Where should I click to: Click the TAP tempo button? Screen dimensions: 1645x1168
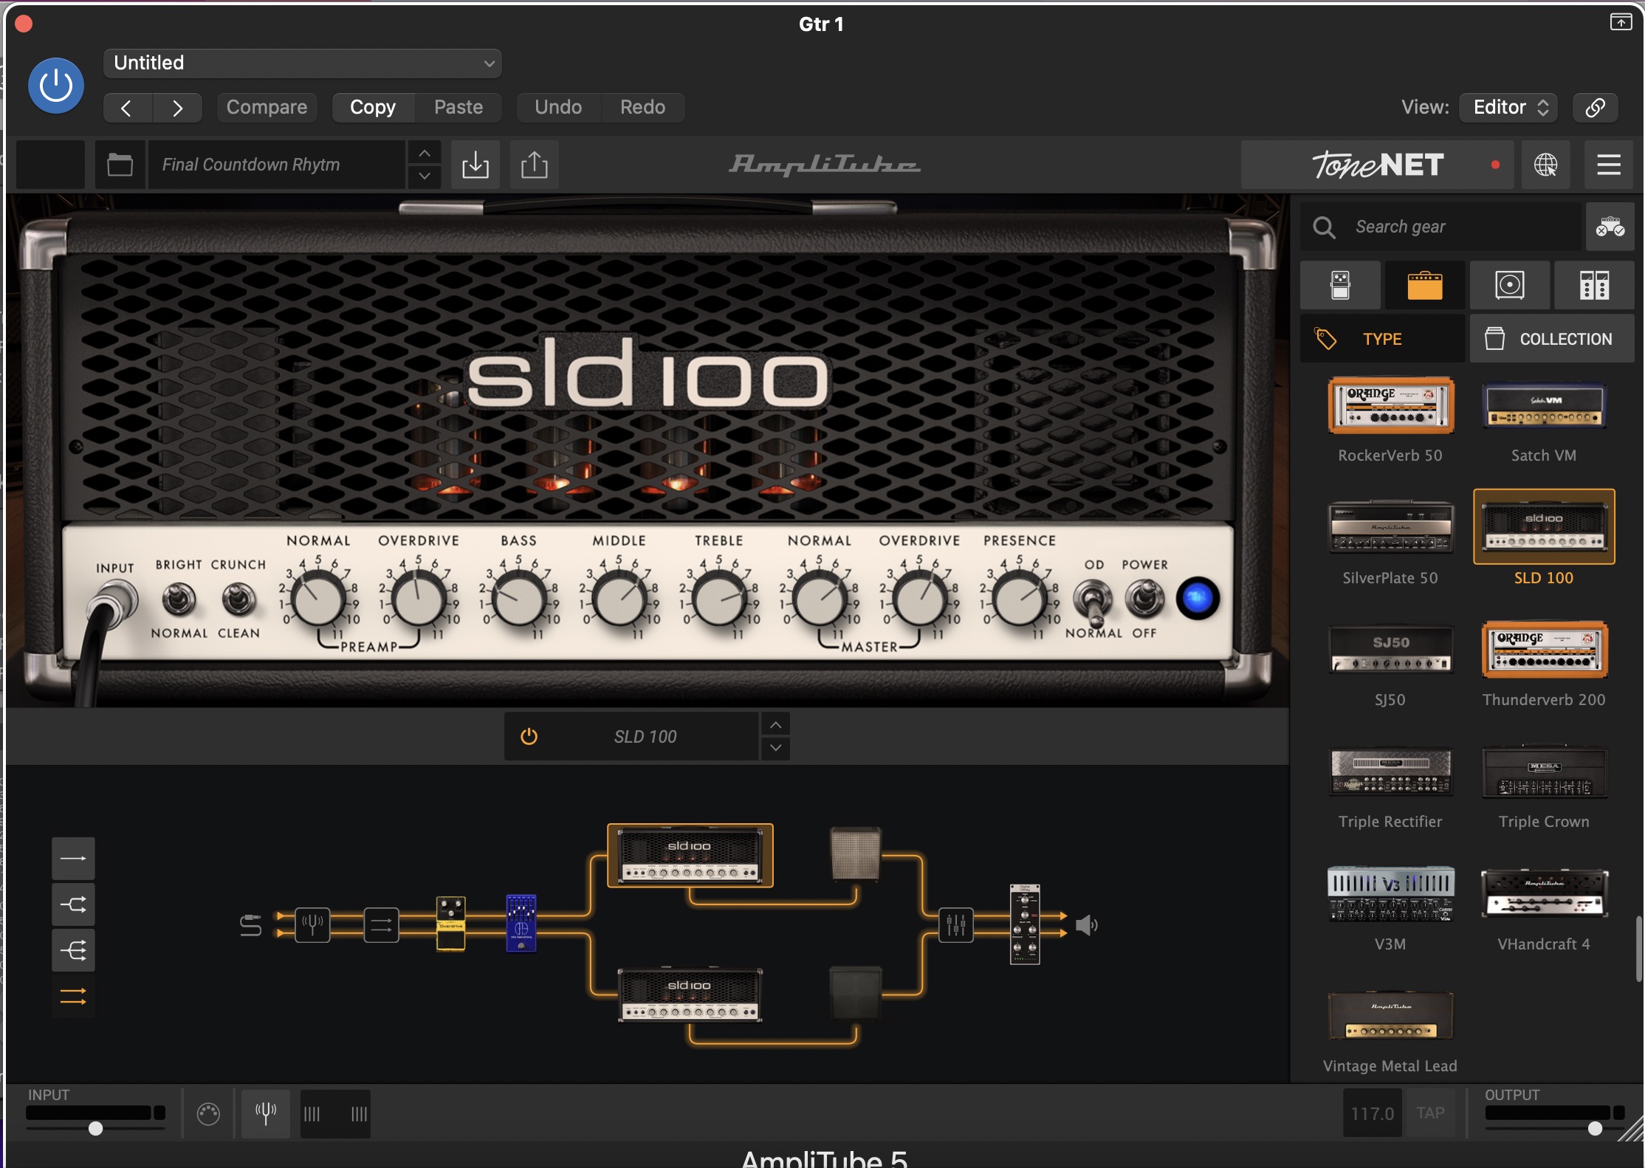click(1430, 1113)
